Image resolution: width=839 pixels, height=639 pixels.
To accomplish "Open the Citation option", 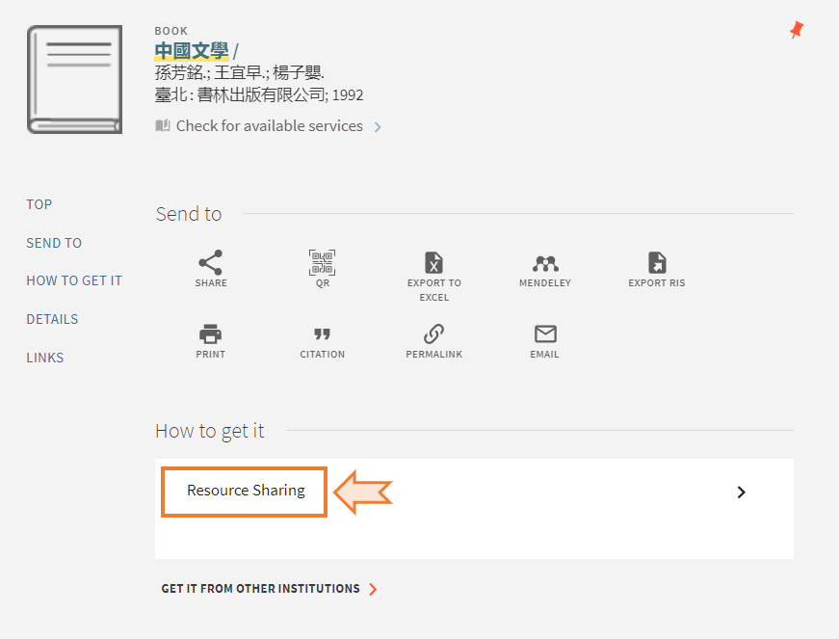I will click(x=322, y=334).
